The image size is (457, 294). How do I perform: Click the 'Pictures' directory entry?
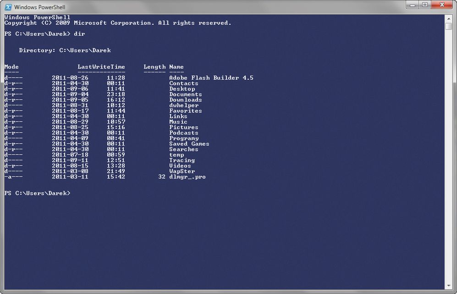click(184, 127)
